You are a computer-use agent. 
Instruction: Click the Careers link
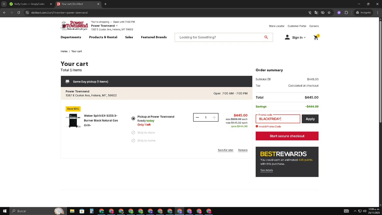click(x=314, y=26)
